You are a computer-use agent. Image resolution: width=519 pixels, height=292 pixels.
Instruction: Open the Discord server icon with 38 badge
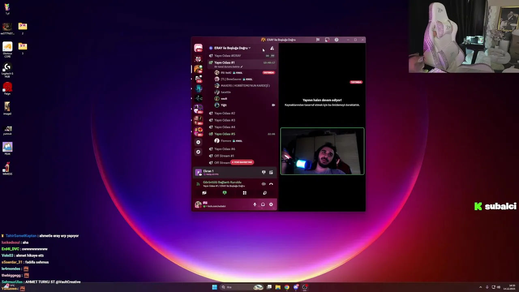click(x=198, y=69)
